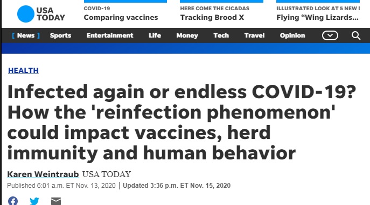Expand the more sections chevron button
Image resolution: width=370 pixels, height=205 pixels.
click(330, 35)
